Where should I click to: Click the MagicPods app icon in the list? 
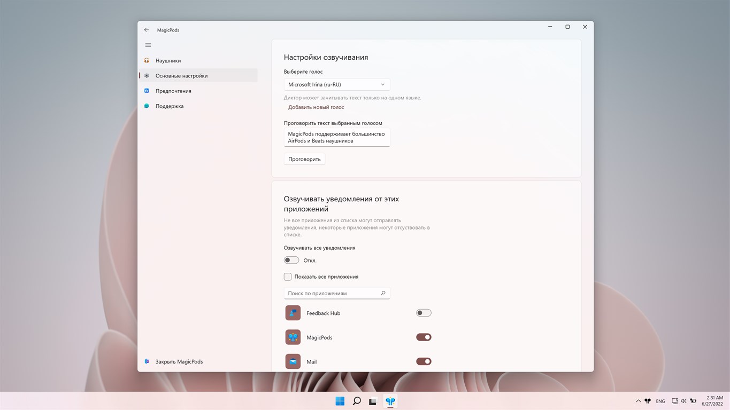293,337
